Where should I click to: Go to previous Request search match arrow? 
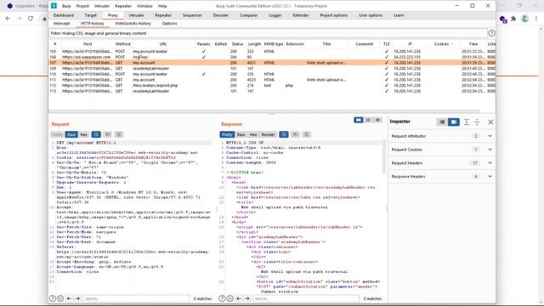(x=69, y=298)
